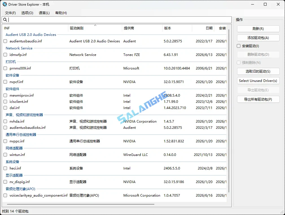Enable the 安装驱动(I) checkbox
285x215 pixels.
239,46
